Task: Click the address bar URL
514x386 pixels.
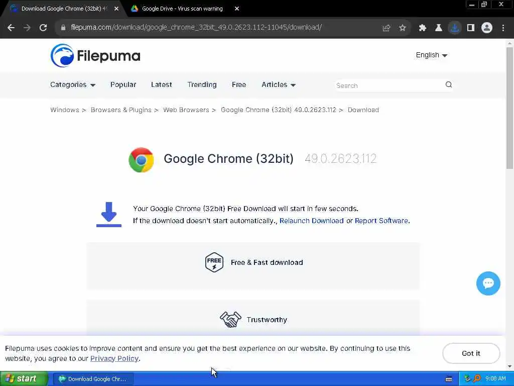Action: click(196, 27)
